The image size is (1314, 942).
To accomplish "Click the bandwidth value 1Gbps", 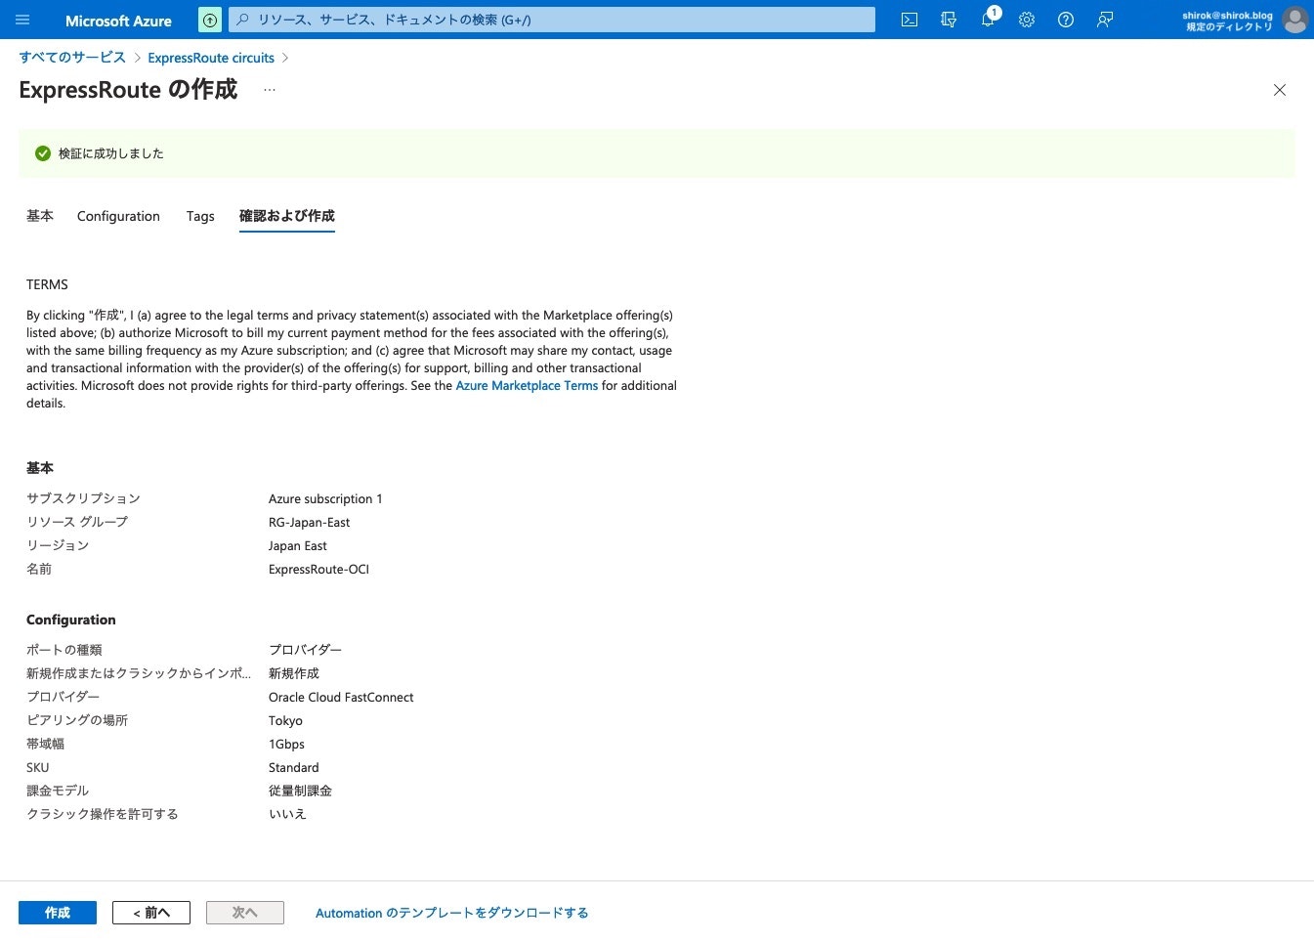I will click(286, 745).
